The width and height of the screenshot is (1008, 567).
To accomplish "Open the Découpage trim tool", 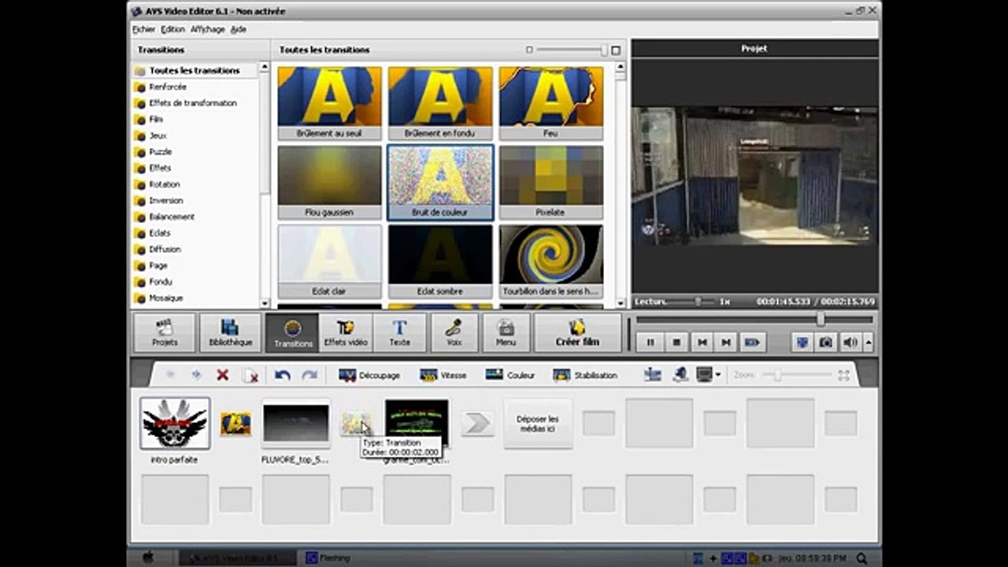I will (369, 376).
